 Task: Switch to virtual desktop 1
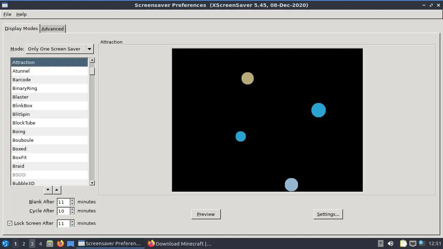15,243
